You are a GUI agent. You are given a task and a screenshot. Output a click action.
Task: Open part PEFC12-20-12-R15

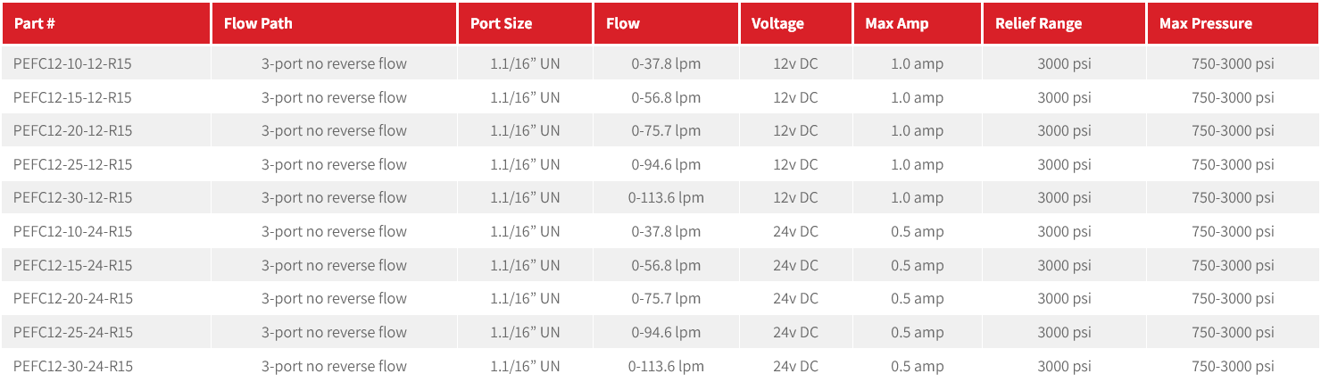72,130
